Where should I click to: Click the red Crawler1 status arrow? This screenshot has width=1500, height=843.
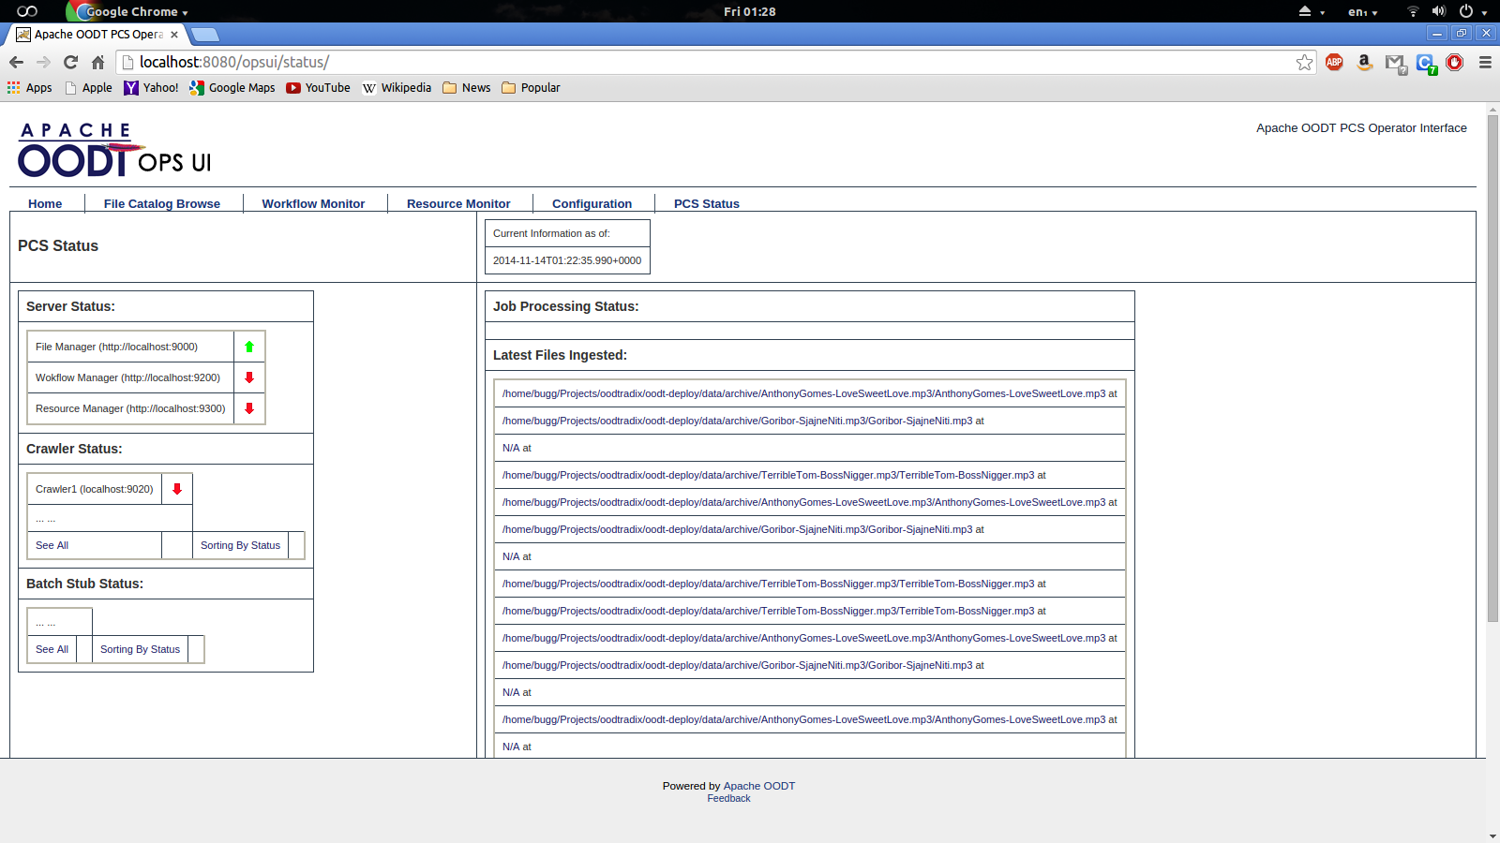[177, 489]
